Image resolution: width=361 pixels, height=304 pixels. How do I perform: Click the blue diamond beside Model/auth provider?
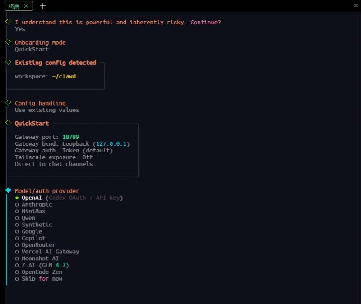(x=8, y=190)
